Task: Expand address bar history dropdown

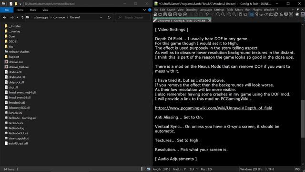Action: pos(101,17)
